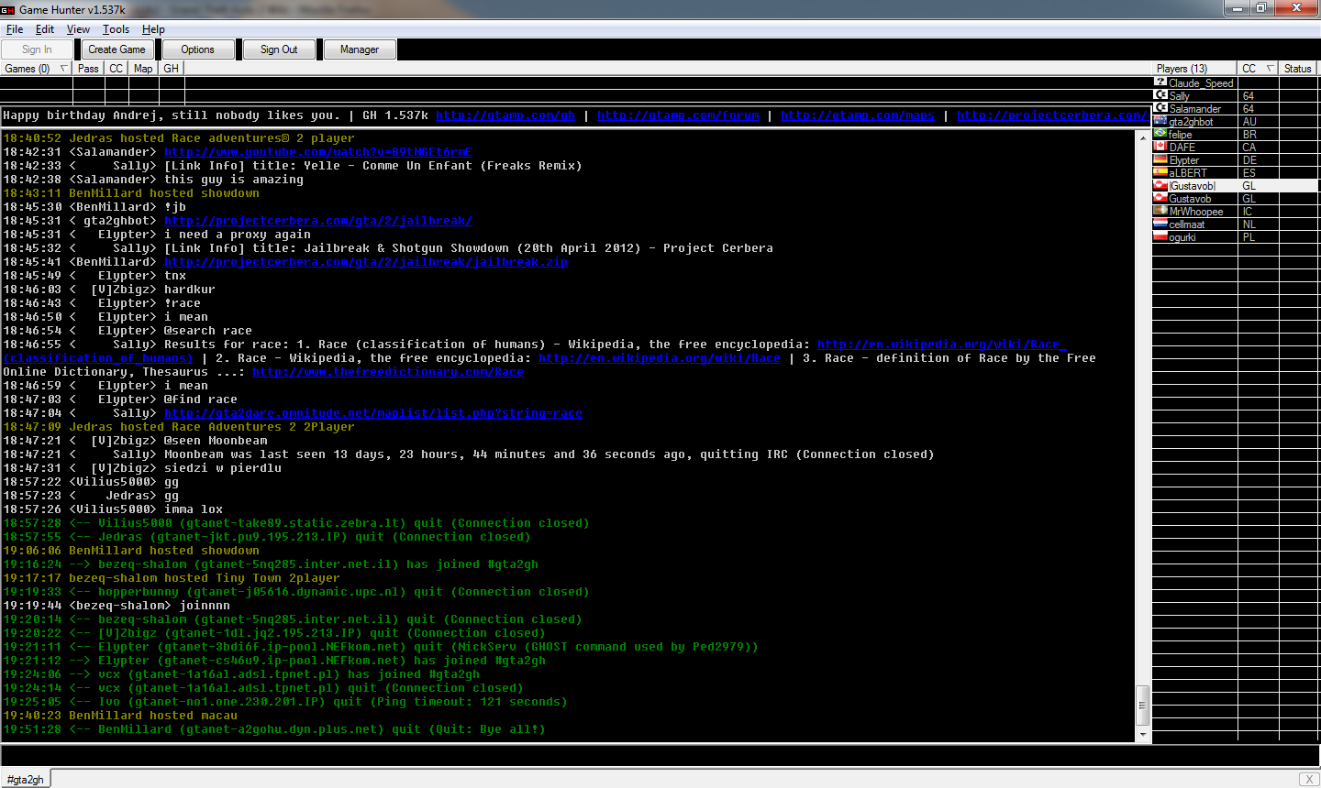Click the Pass column header

coord(88,69)
